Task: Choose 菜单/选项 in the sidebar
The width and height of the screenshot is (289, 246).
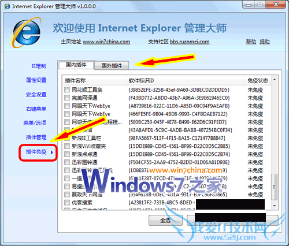Action: tap(35, 123)
